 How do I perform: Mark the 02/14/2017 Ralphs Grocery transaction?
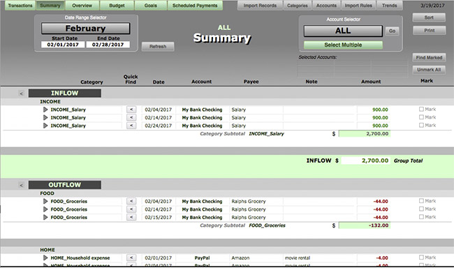point(421,209)
